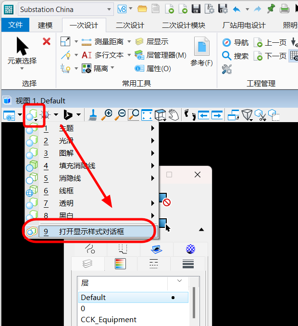298x326 pixels.
Task: Click the red X delete icon
Action: 47,41
